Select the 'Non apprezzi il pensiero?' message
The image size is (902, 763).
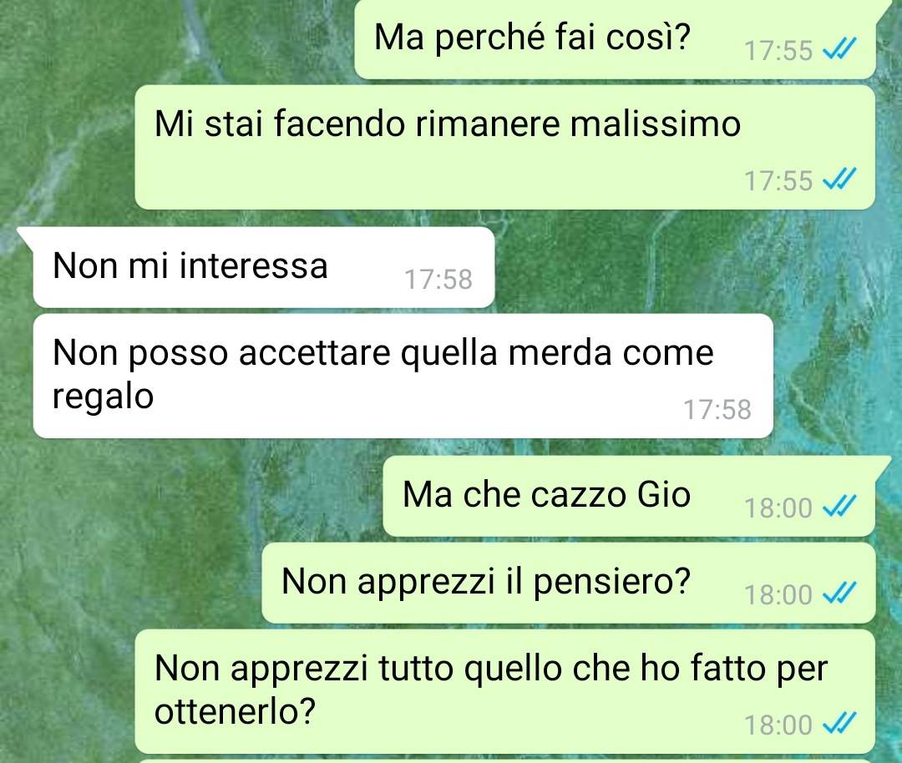(x=569, y=583)
